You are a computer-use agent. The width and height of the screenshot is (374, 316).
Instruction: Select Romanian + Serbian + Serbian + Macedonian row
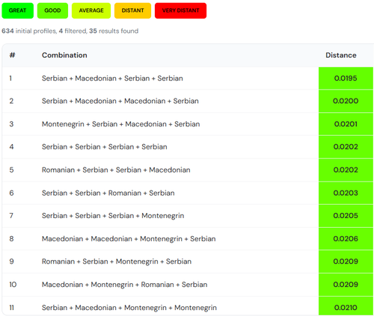click(x=188, y=170)
